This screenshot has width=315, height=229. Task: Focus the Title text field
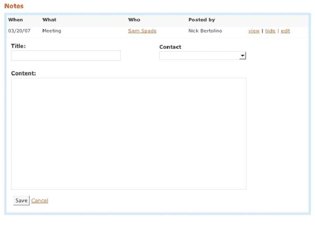click(66, 56)
